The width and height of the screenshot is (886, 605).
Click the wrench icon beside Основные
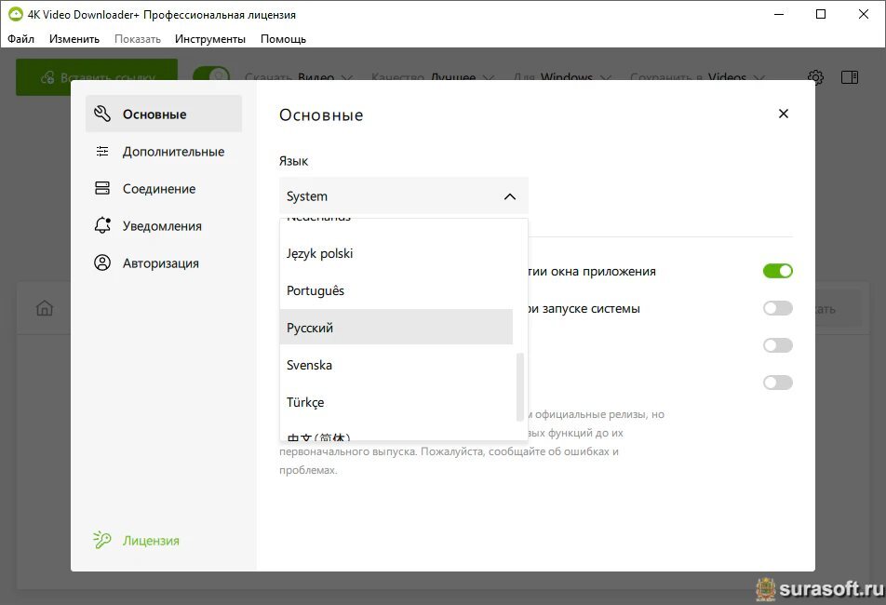pyautogui.click(x=102, y=114)
